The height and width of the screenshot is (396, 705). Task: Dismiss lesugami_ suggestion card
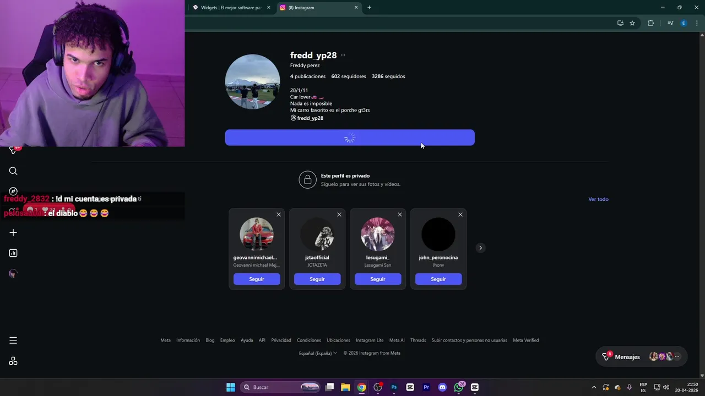coord(400,215)
